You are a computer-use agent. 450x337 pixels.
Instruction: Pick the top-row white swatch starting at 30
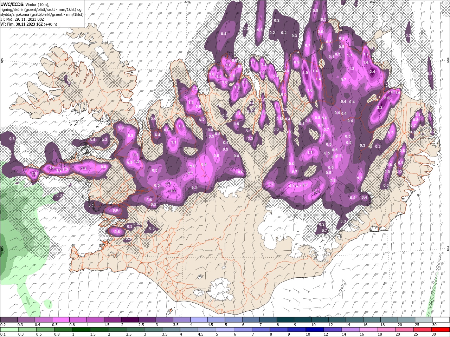(441, 320)
